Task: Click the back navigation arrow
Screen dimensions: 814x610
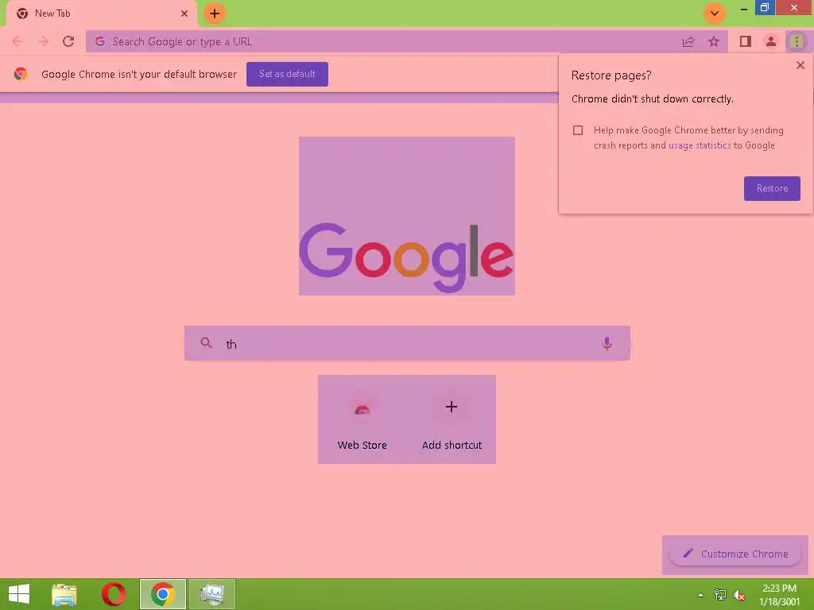Action: [x=17, y=41]
